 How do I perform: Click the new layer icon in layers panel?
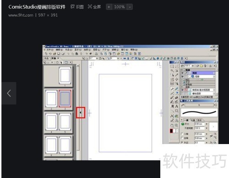tap(197, 66)
